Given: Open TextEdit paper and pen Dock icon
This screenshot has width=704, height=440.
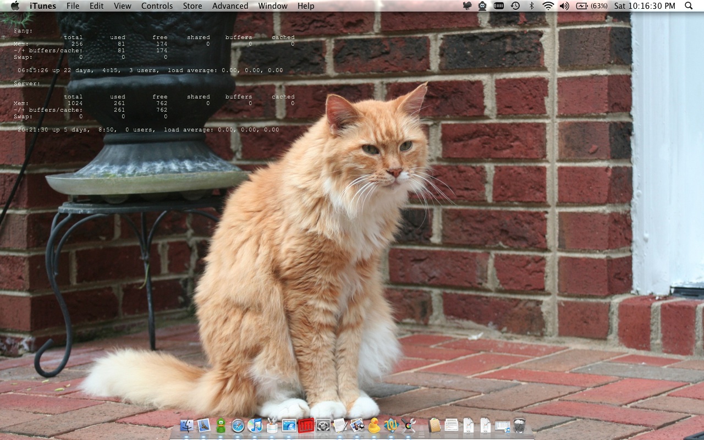Looking at the screenshot, I should tap(340, 425).
